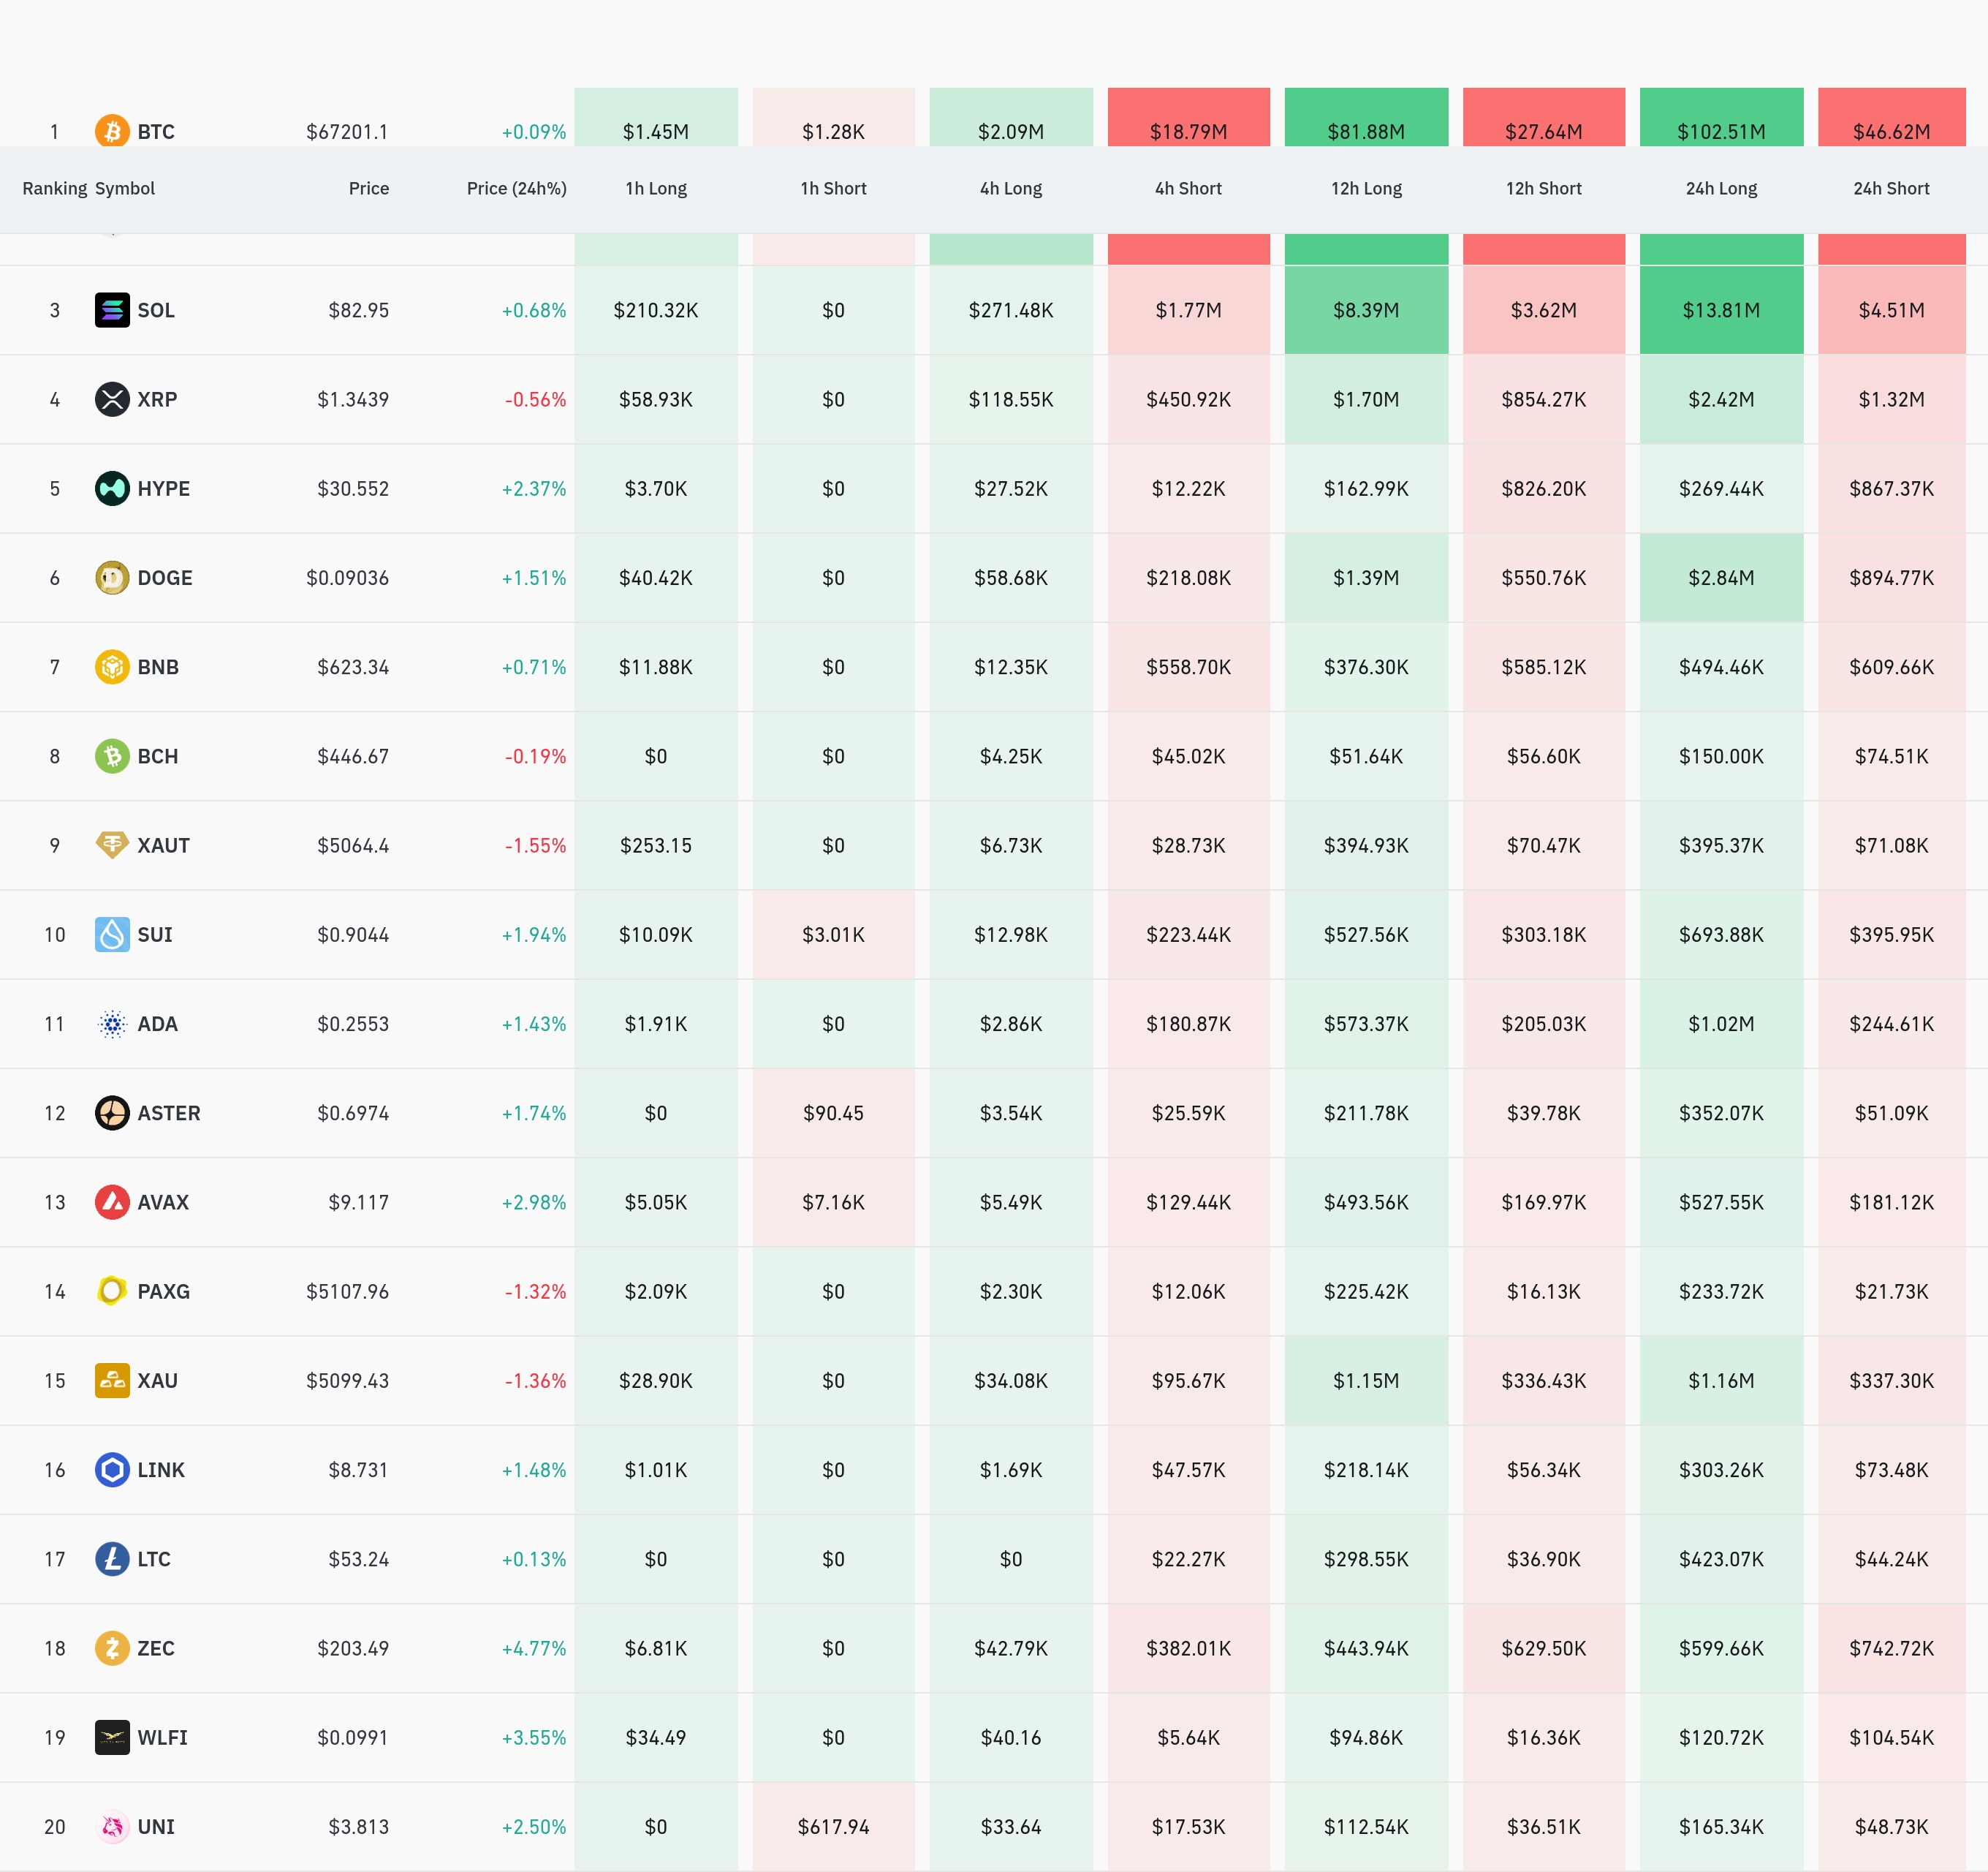
Task: Click the Zcash ZEC coin icon
Action: (112, 1648)
